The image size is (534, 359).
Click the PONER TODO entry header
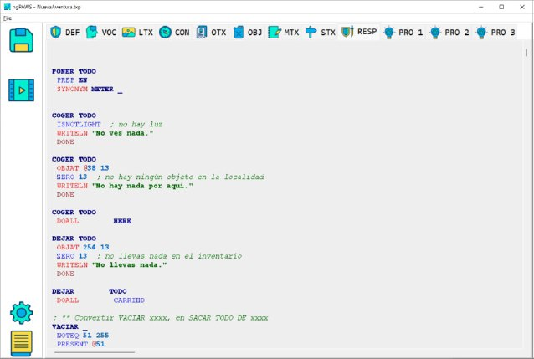pyautogui.click(x=74, y=71)
